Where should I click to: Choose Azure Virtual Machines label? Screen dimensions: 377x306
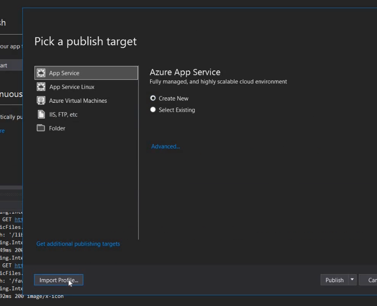coord(78,101)
